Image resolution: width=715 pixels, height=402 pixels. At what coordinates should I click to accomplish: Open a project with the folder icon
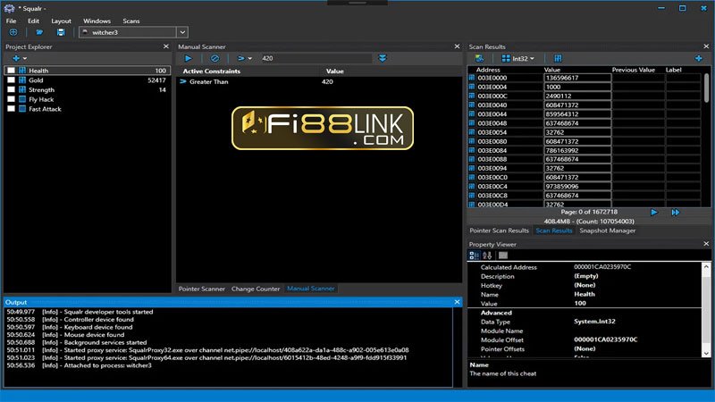[39, 32]
